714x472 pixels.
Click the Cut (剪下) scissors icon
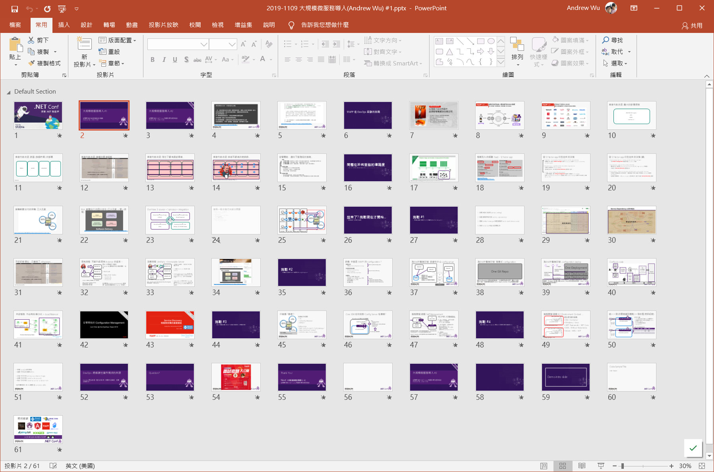(31, 40)
